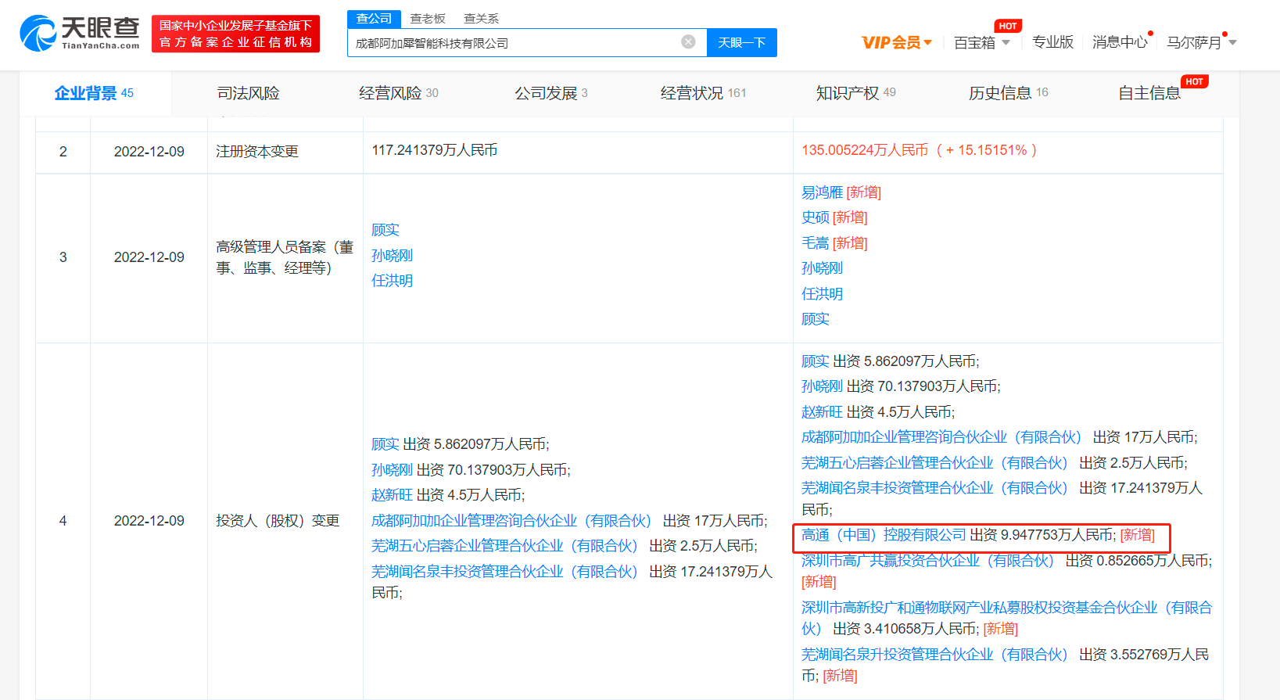This screenshot has height=700, width=1280.
Task: Click the red 国家中小企业发展子基金 banner
Action: [235, 34]
